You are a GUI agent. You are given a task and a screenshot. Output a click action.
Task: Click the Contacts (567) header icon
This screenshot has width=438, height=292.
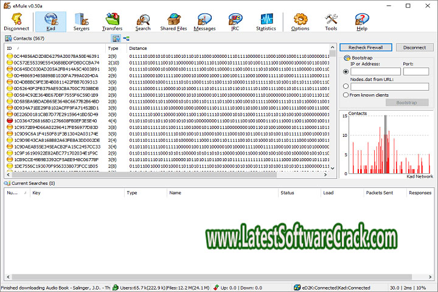[8, 38]
